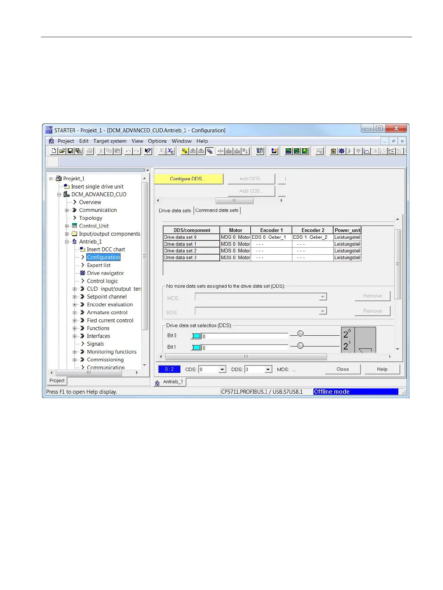Screen dimensions: 443x590
Task: Open the Edit menu
Action: 84,141
